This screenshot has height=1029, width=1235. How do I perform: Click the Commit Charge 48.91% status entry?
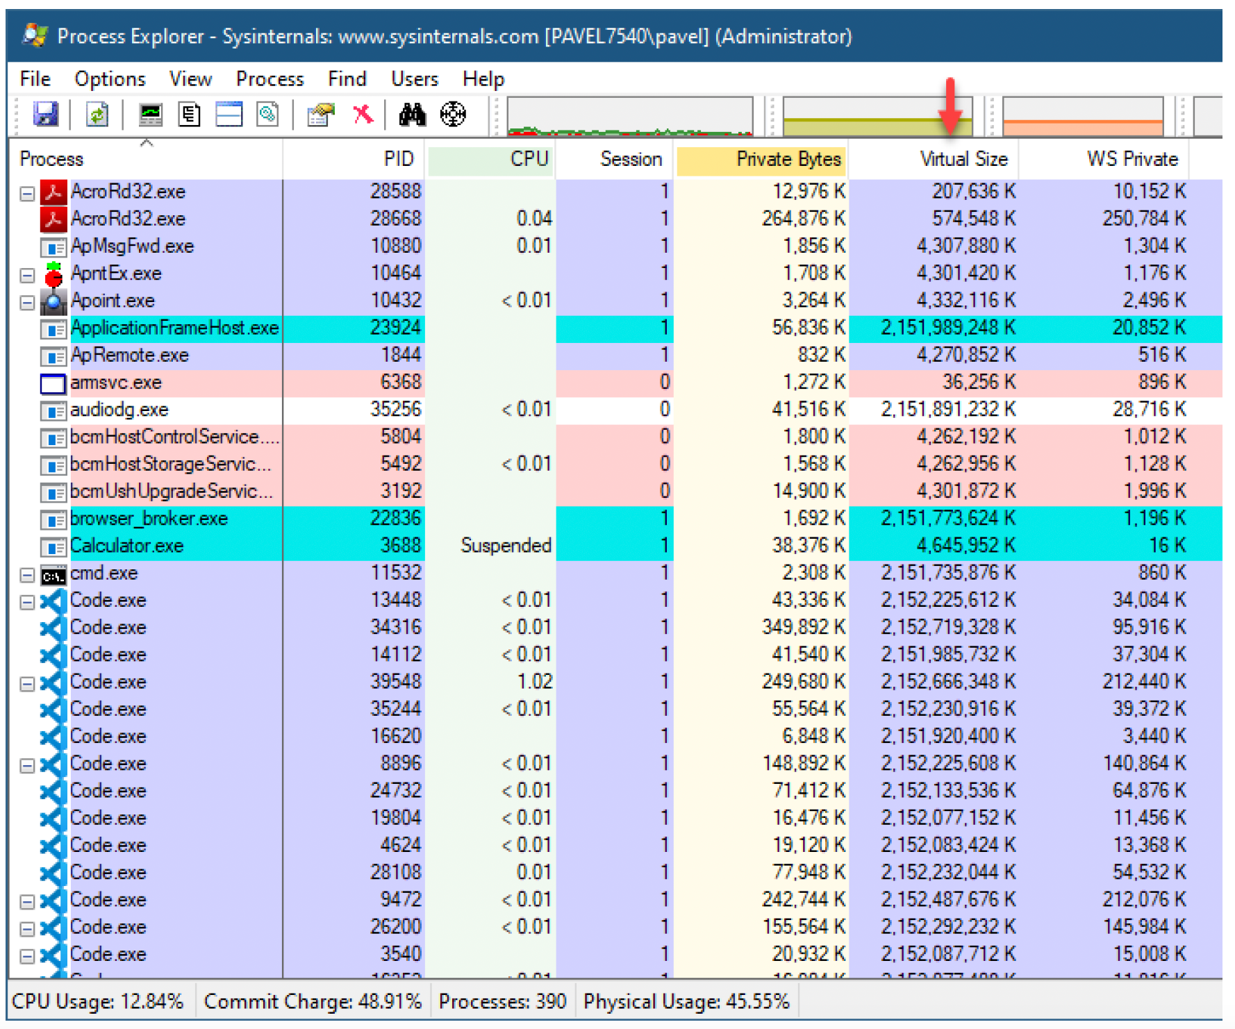313,1001
